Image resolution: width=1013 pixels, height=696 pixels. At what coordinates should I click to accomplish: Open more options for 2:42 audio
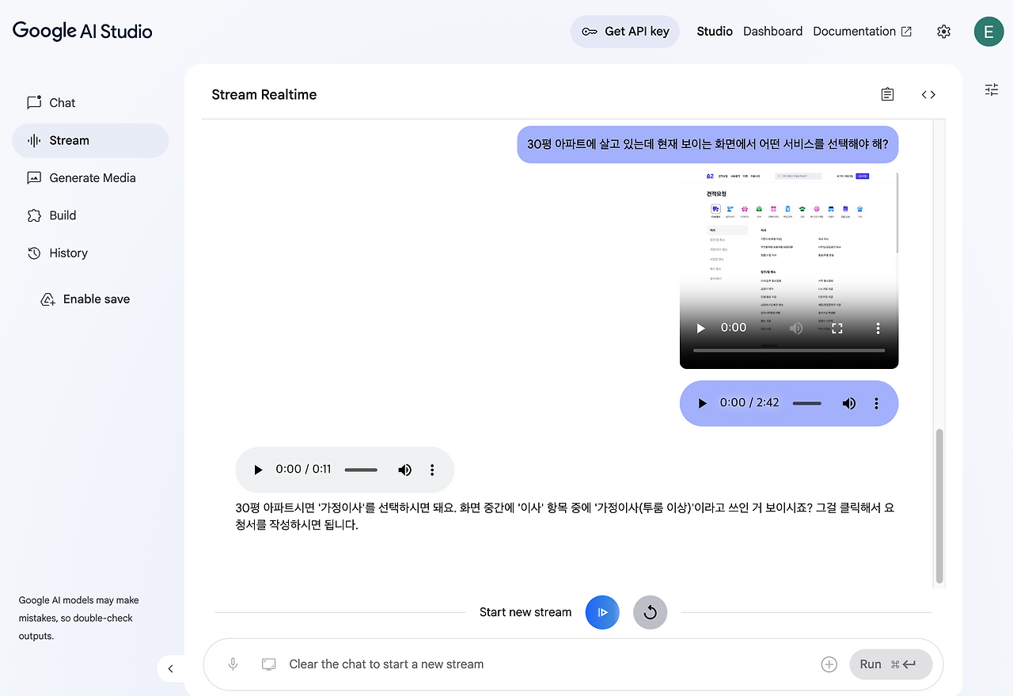(x=876, y=403)
